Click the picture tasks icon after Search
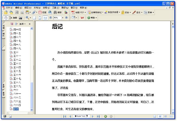The image size is (177, 121). 66,12
